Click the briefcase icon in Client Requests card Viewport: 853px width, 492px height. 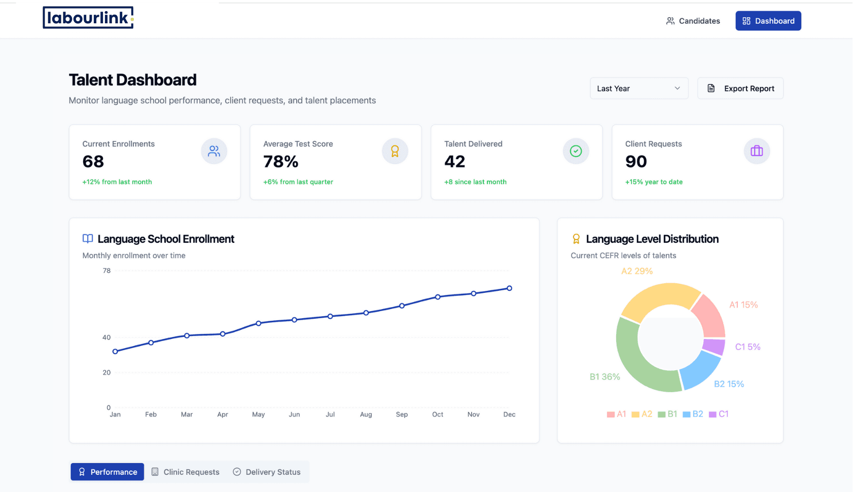coord(757,151)
